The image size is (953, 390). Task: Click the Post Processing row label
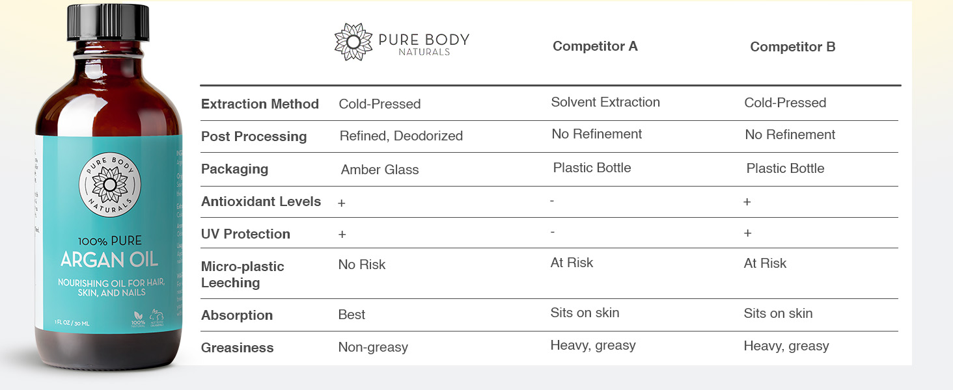tap(254, 136)
